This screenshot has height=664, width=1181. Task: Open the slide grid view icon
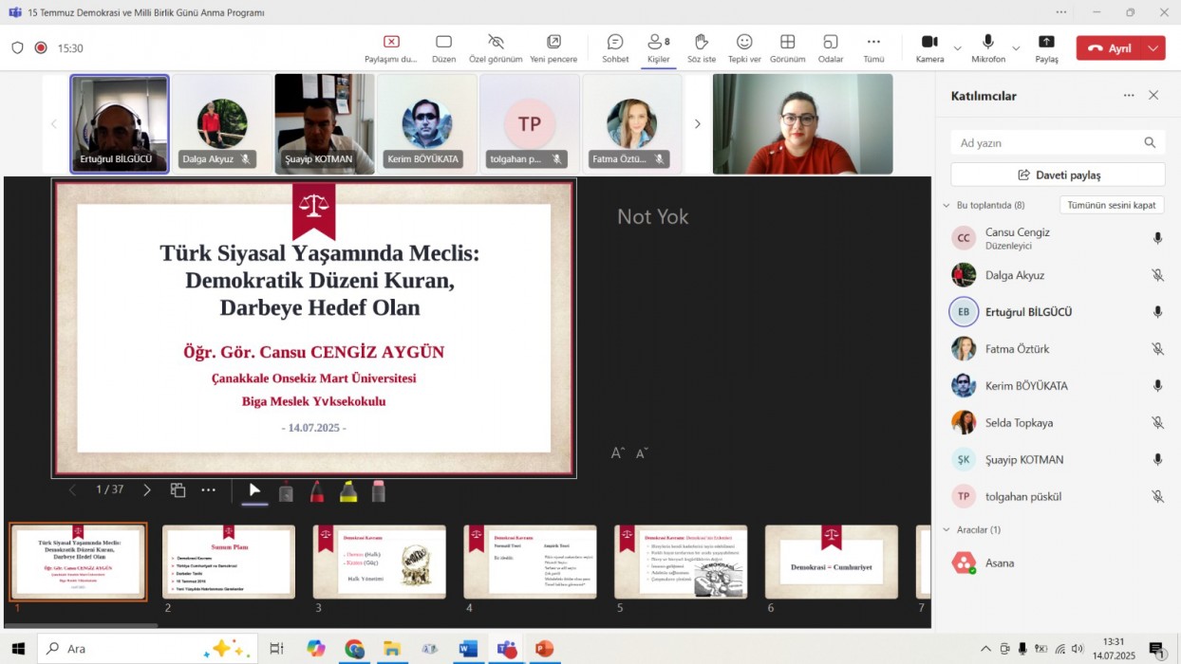(x=178, y=490)
